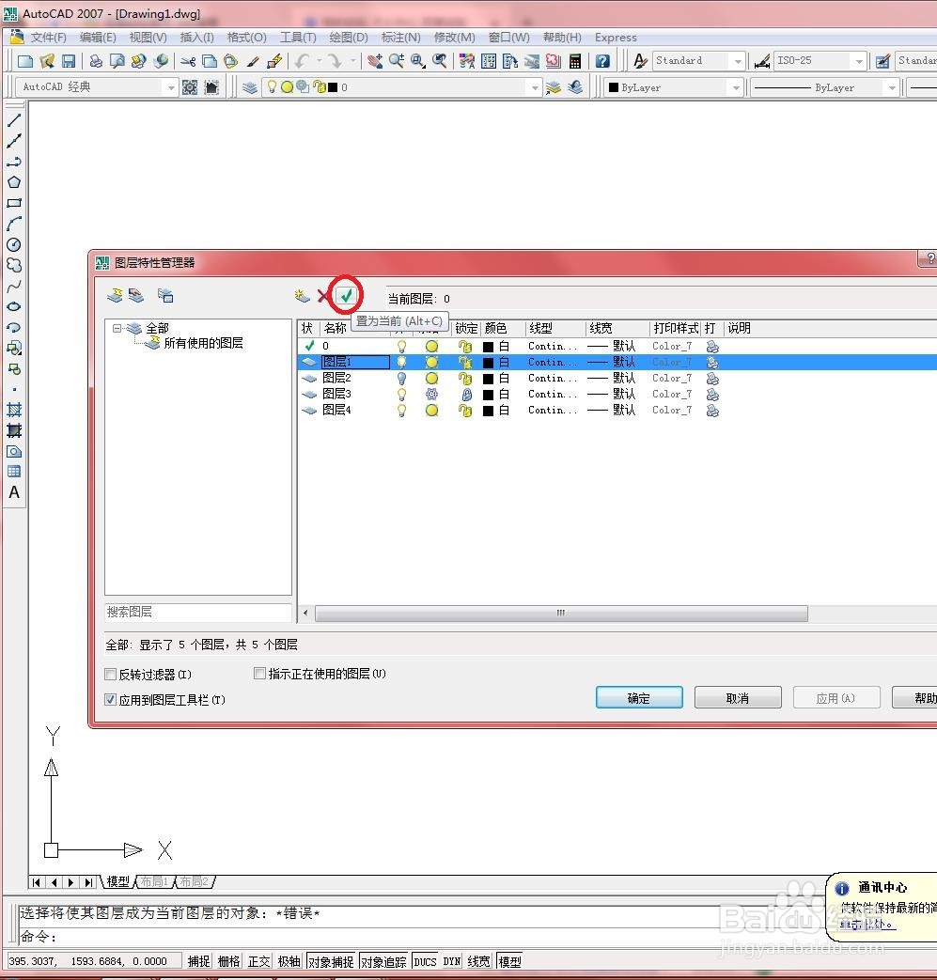Viewport: 937px width, 980px height.
Task: Open the ByLayer linetype dropdown
Action: (x=892, y=87)
